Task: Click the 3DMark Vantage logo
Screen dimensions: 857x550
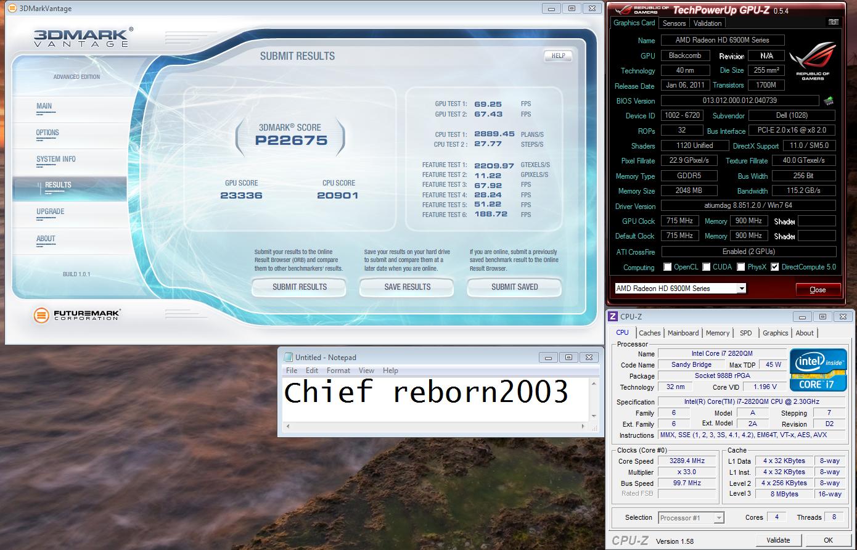Action: tap(83, 38)
